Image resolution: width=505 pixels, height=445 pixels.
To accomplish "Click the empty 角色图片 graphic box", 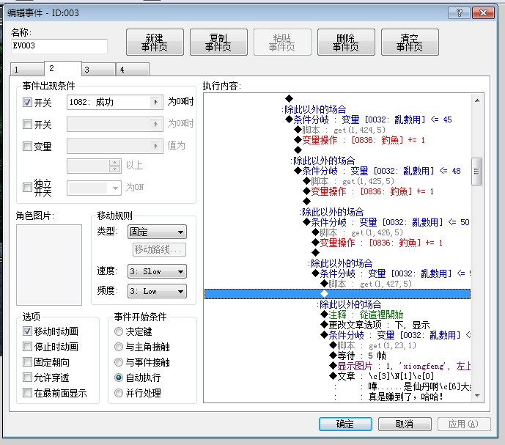I will [49, 265].
